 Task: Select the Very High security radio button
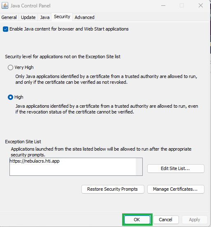pyautogui.click(x=10, y=67)
